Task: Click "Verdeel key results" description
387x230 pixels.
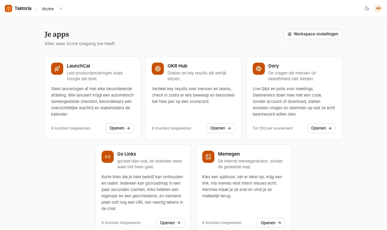Action: pyautogui.click(x=193, y=95)
